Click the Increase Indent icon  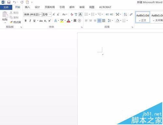pyautogui.click(x=111, y=14)
